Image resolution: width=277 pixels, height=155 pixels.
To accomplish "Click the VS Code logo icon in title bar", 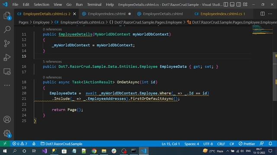I will pyautogui.click(x=5, y=4).
